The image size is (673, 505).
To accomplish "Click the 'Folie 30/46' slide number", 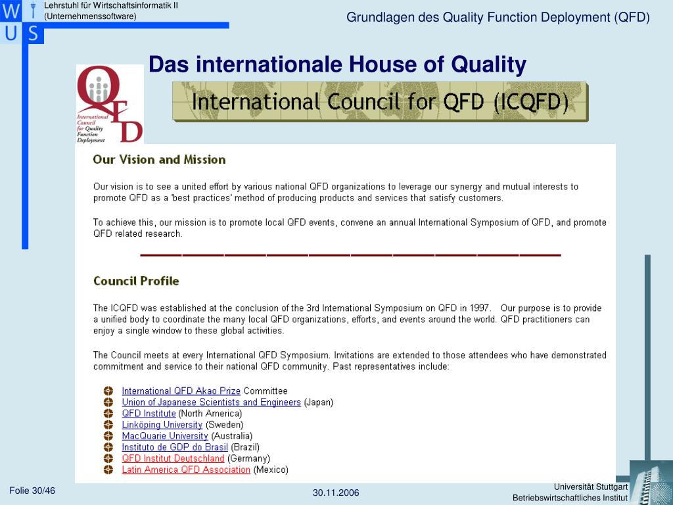I will [32, 491].
